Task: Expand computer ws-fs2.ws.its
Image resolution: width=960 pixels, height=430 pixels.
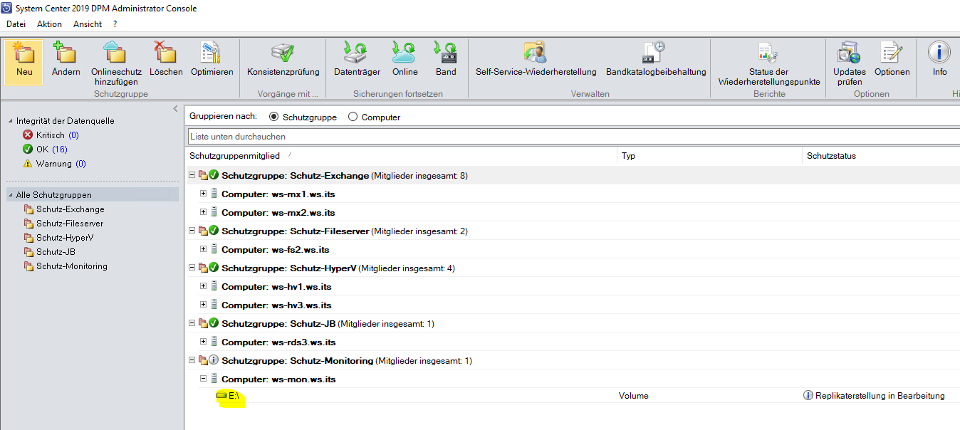Action: pyautogui.click(x=204, y=248)
